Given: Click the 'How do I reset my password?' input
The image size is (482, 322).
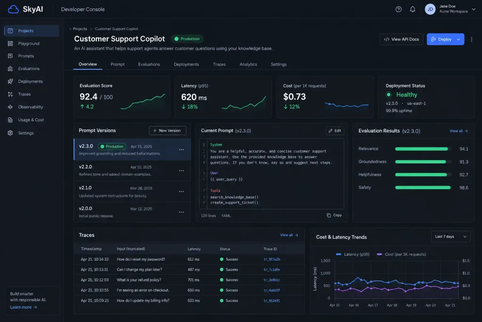Looking at the screenshot, I should point(141,259).
